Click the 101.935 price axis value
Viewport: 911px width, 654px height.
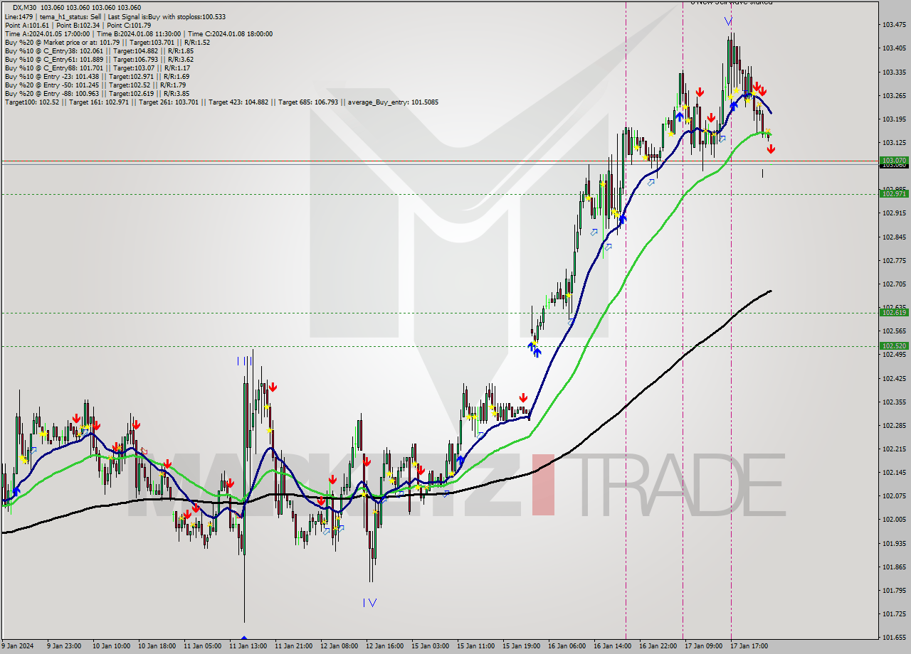tap(894, 543)
